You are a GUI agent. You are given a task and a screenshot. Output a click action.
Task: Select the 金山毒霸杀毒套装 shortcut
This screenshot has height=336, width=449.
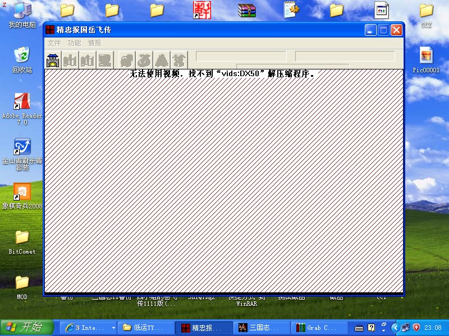pyautogui.click(x=22, y=155)
